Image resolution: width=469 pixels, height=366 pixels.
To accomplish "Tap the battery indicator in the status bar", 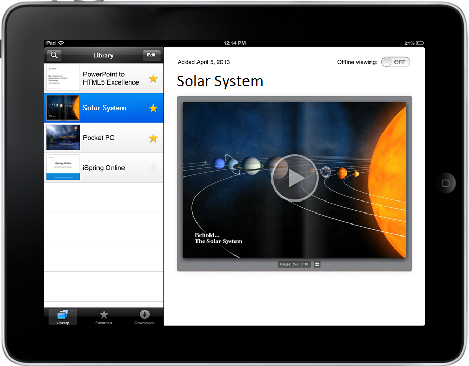I will click(x=419, y=43).
